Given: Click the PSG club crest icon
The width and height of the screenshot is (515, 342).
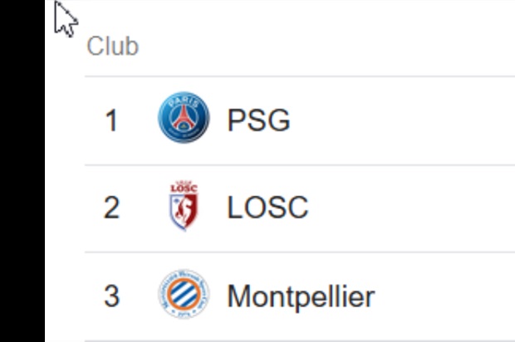Looking at the screenshot, I should [184, 117].
